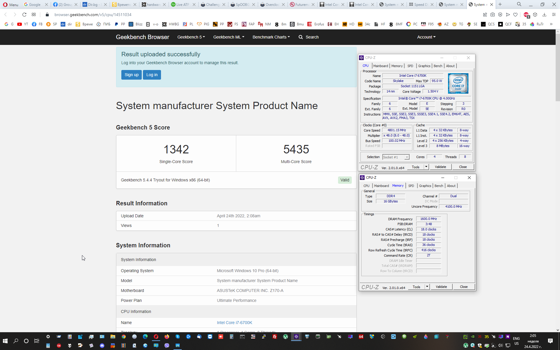Add page to bookmarks with heart icon
The height and width of the screenshot is (350, 560).
[515, 15]
